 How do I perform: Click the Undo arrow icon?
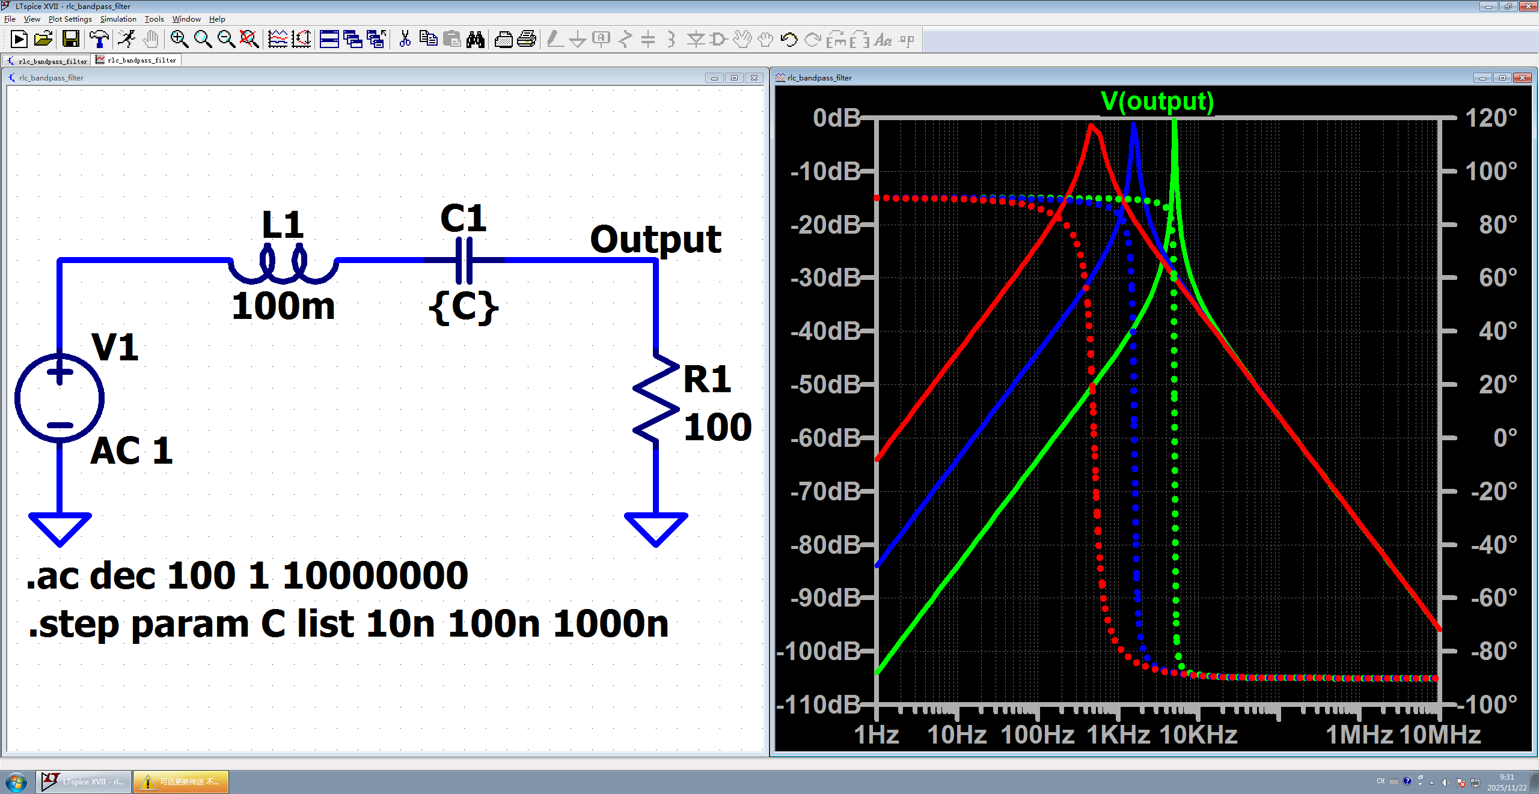pos(789,40)
